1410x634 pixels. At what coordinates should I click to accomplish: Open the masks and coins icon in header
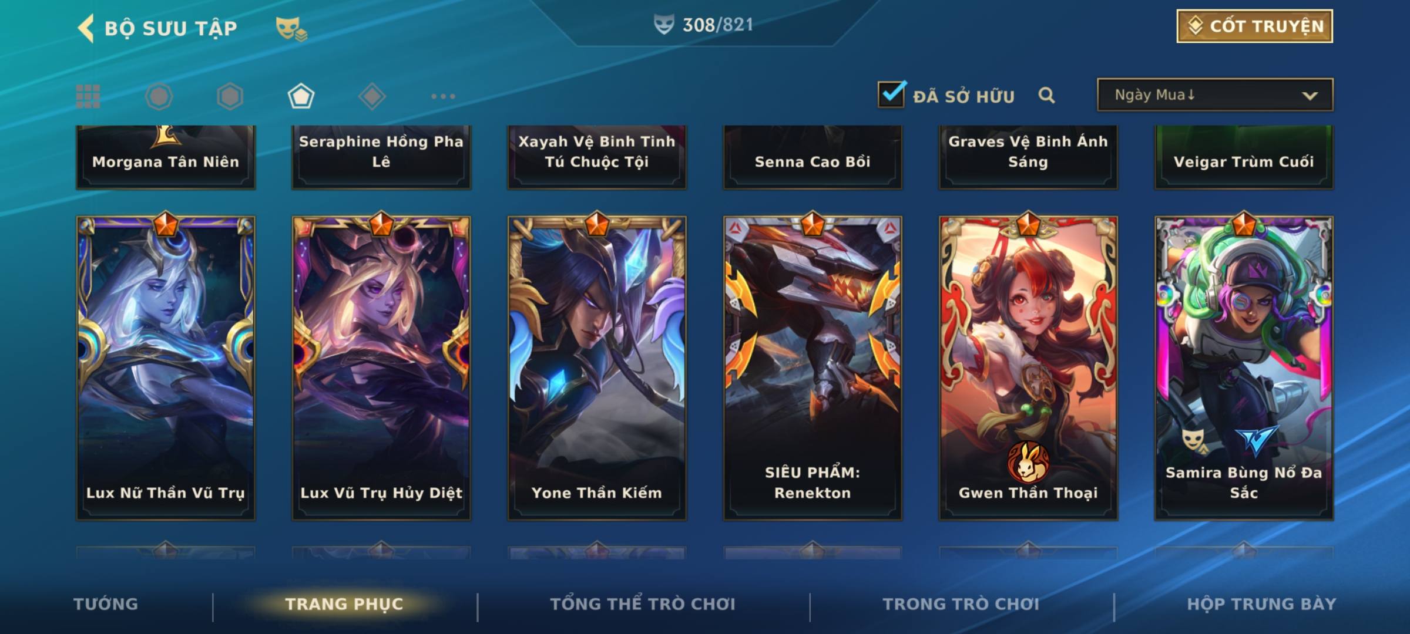(x=291, y=28)
